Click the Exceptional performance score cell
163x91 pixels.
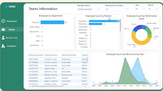point(66,59)
